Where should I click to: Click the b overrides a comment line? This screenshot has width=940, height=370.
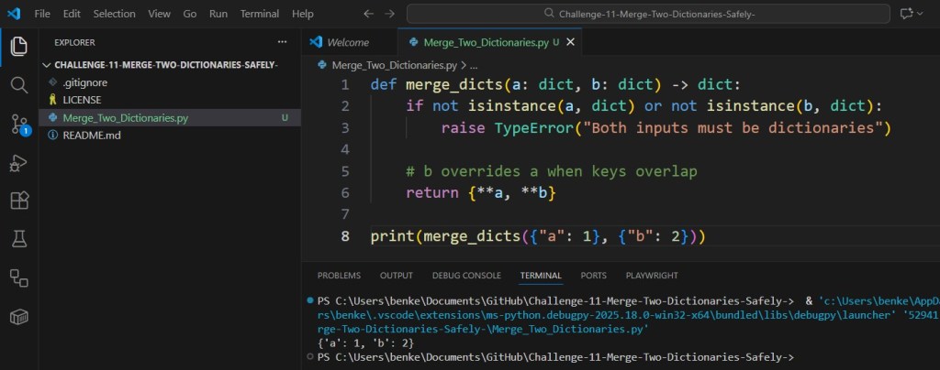pos(552,171)
